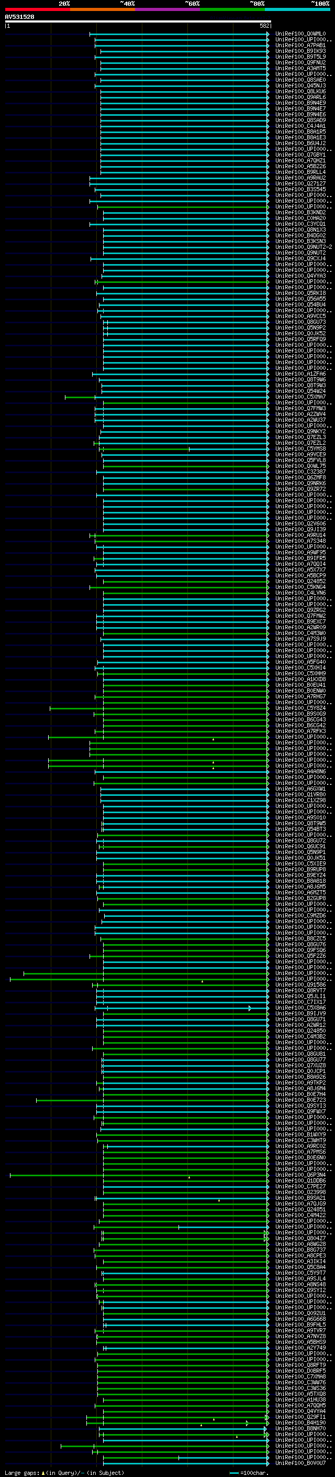The height and width of the screenshot is (1477, 335).
Task: Open isoform hit UniRef100_Q9NUT2-2
Action: pyautogui.click(x=304, y=247)
